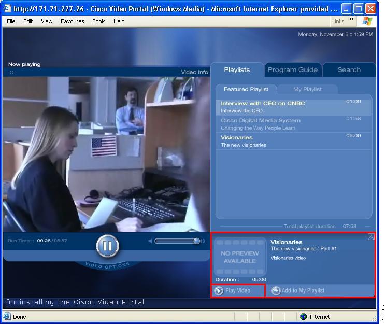
Task: Click the 01:58 duration of Cisco Digital Media
Action: [x=353, y=119]
